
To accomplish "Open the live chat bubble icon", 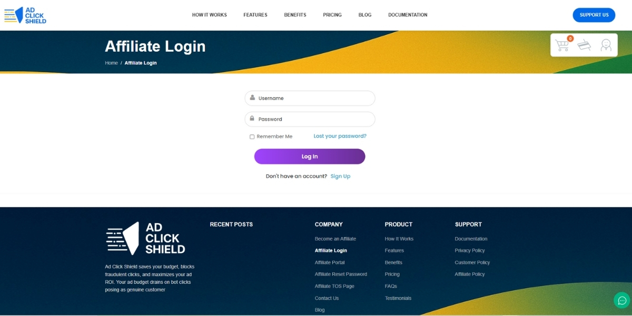I will tap(622, 300).
